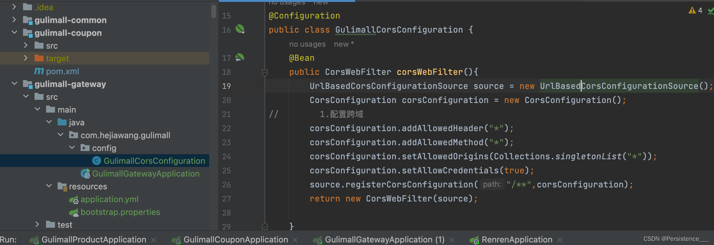The image size is (714, 245).
Task: Collapse the main folder chevron
Action: (37, 109)
